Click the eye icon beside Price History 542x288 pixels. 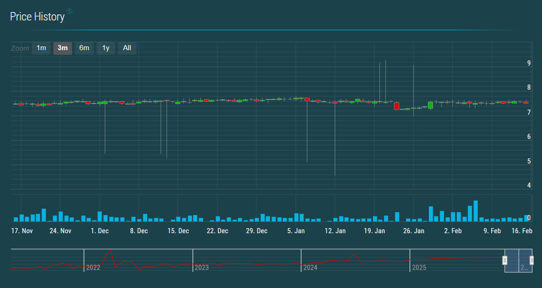click(x=69, y=11)
